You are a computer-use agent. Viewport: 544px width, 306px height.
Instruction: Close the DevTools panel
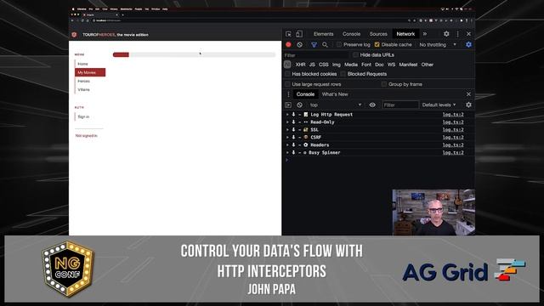coord(468,34)
